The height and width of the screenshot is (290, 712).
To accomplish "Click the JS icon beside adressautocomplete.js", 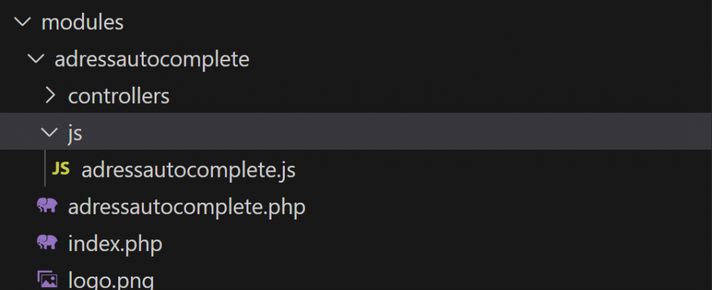I will click(61, 169).
